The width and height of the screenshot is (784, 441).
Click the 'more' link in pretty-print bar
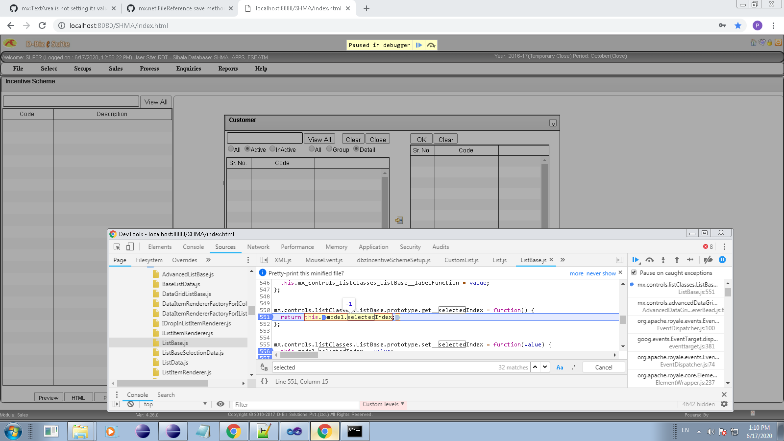click(x=576, y=273)
